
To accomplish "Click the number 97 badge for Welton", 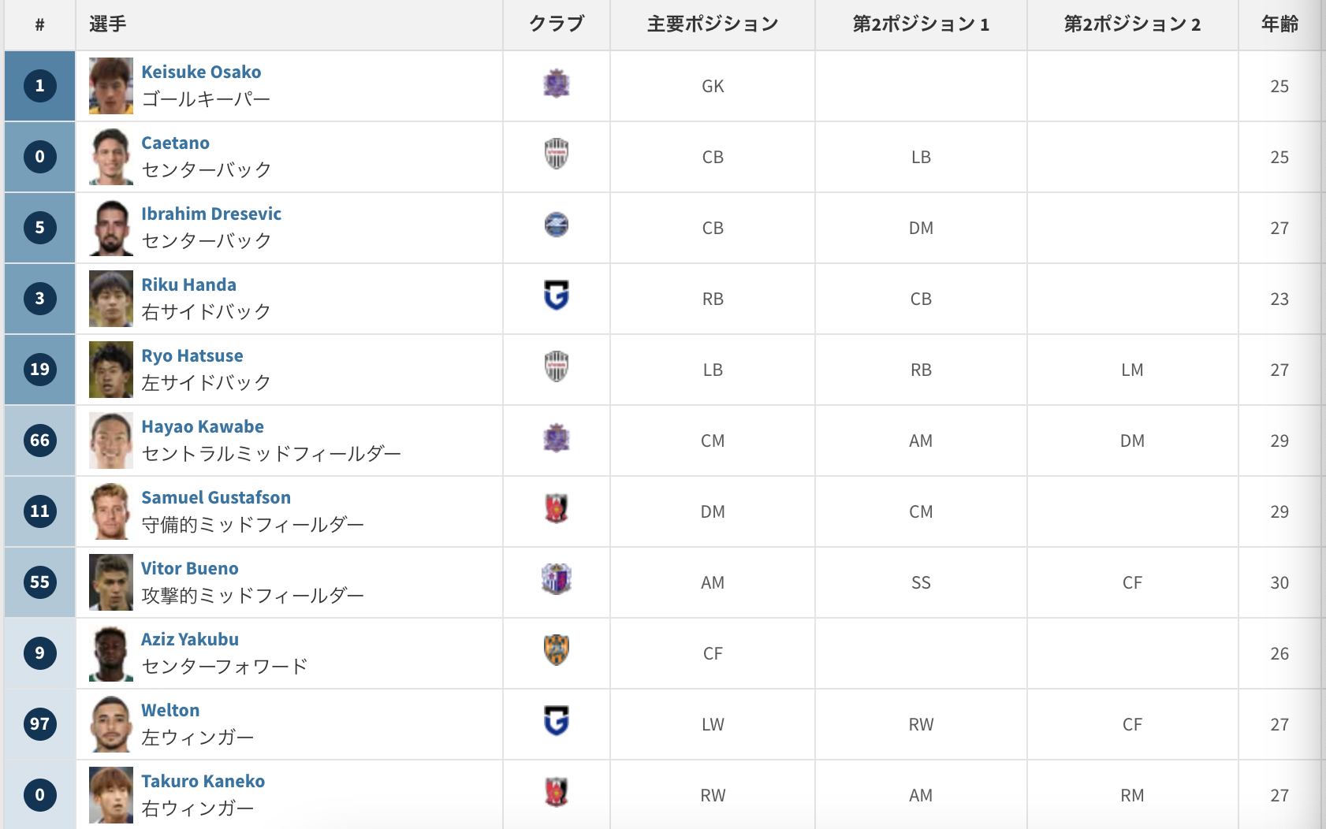I will [40, 724].
